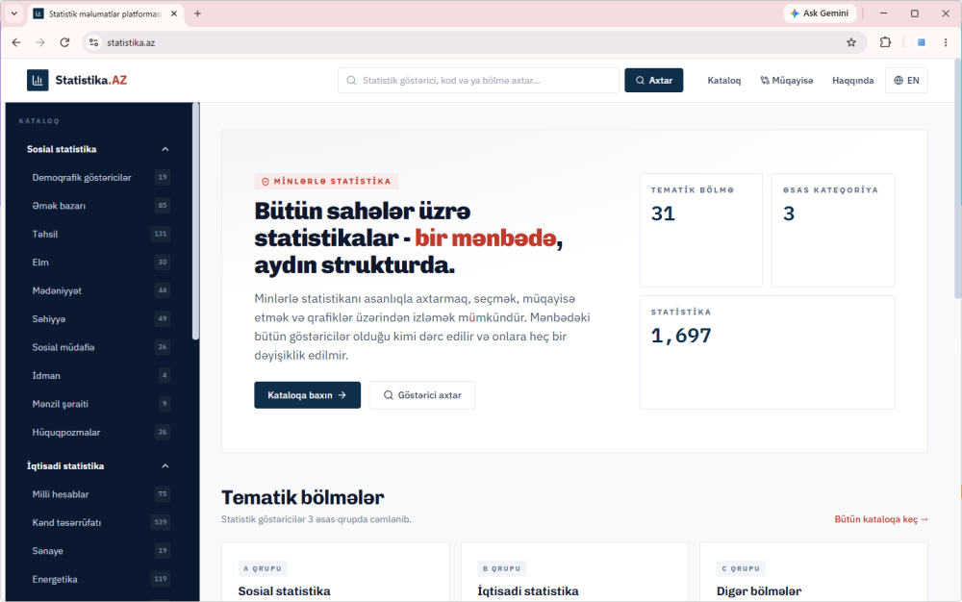
Task: Open the tab search dropdown arrow
Action: click(x=13, y=13)
